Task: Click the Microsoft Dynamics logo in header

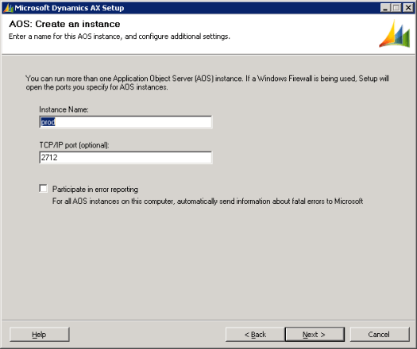Action: point(395,34)
